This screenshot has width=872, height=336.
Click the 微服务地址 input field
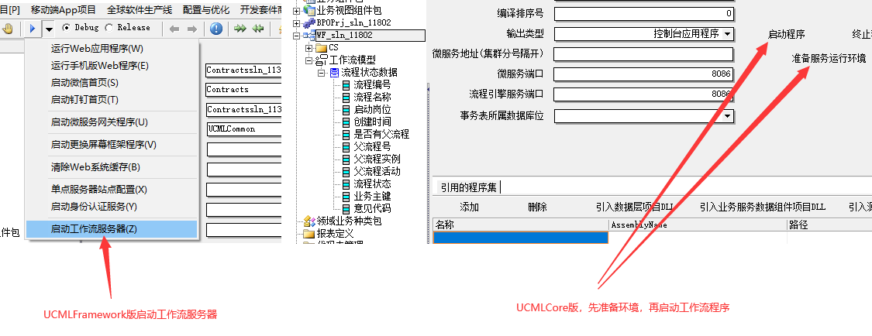643,54
